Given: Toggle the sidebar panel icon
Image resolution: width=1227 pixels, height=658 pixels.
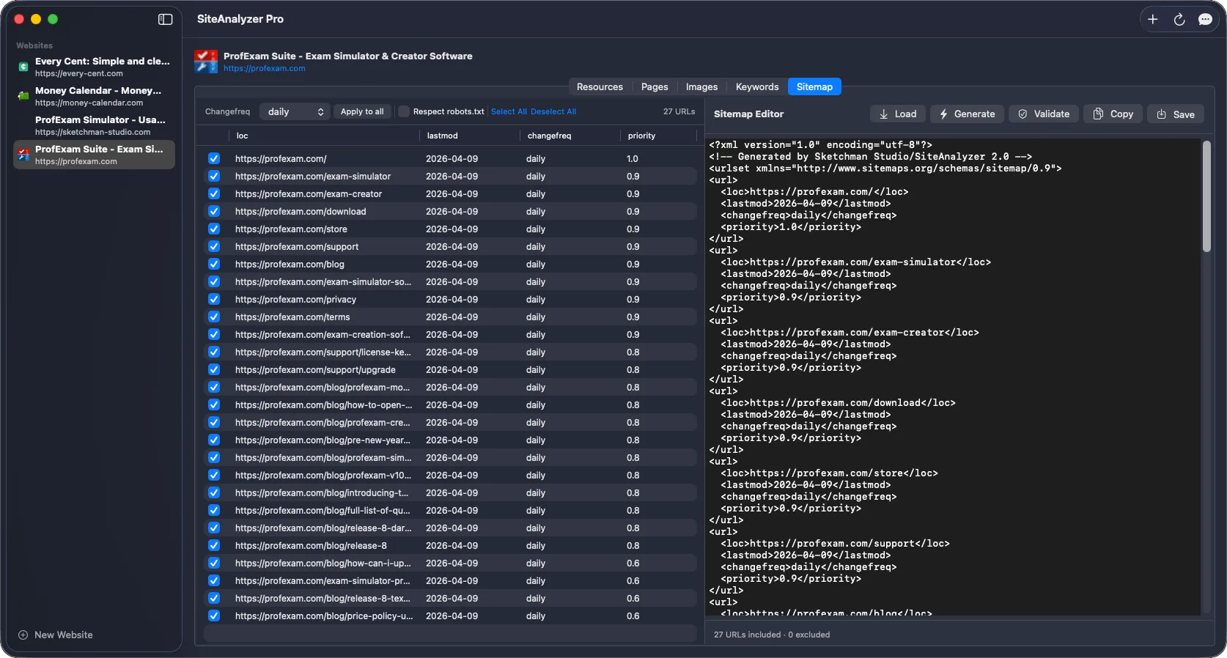Looking at the screenshot, I should pos(165,19).
